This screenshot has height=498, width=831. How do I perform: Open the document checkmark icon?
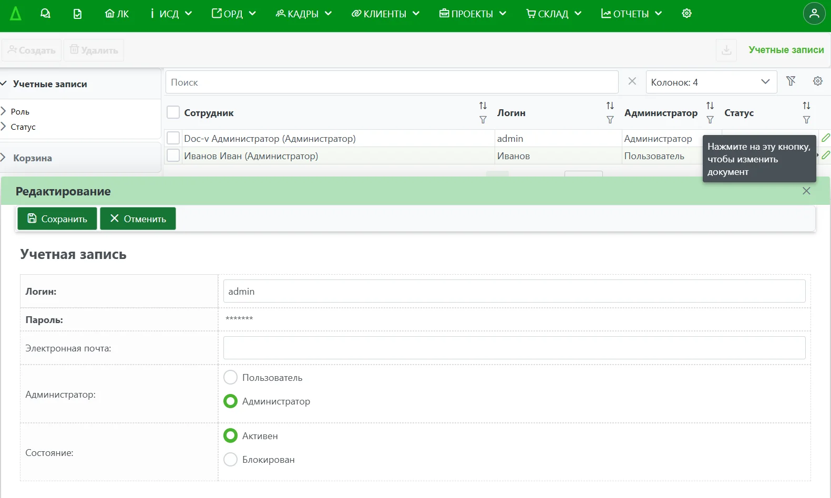click(x=77, y=14)
